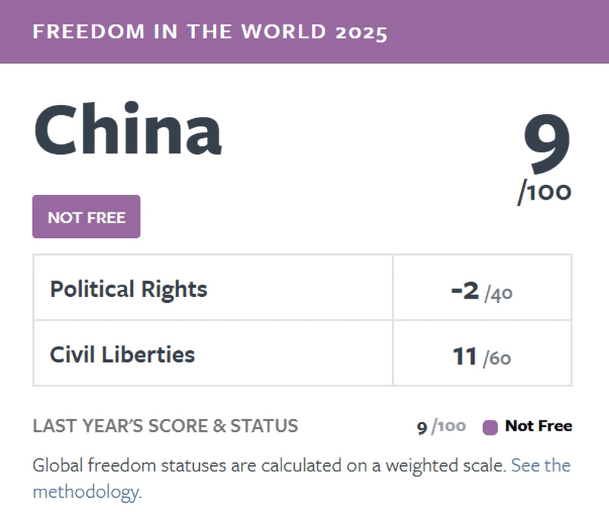This screenshot has width=609, height=520.
Task: Click the purple Not Free legend swatch
Action: coord(489,427)
